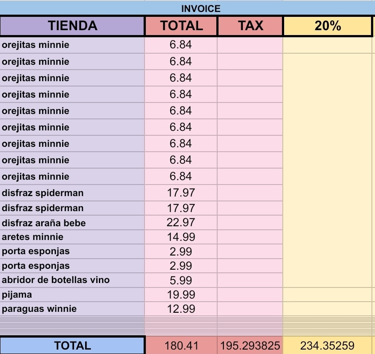Select the yellow 20% header cell
This screenshot has height=354, width=375.
(327, 26)
